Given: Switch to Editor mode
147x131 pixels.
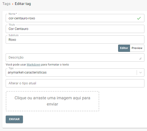Looking at the screenshot, I should pyautogui.click(x=124, y=48).
